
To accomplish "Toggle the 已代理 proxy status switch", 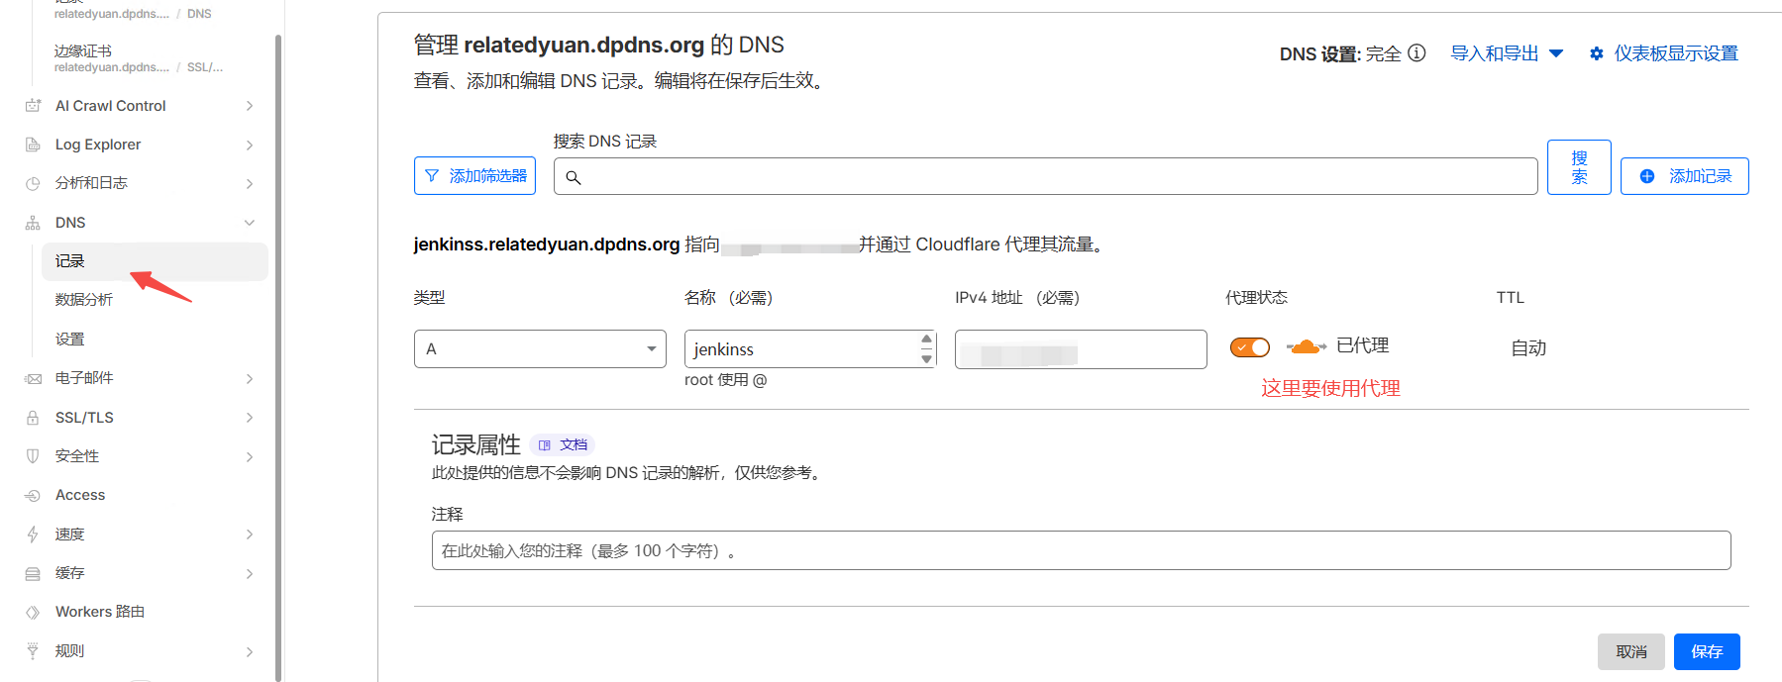I will (x=1250, y=347).
